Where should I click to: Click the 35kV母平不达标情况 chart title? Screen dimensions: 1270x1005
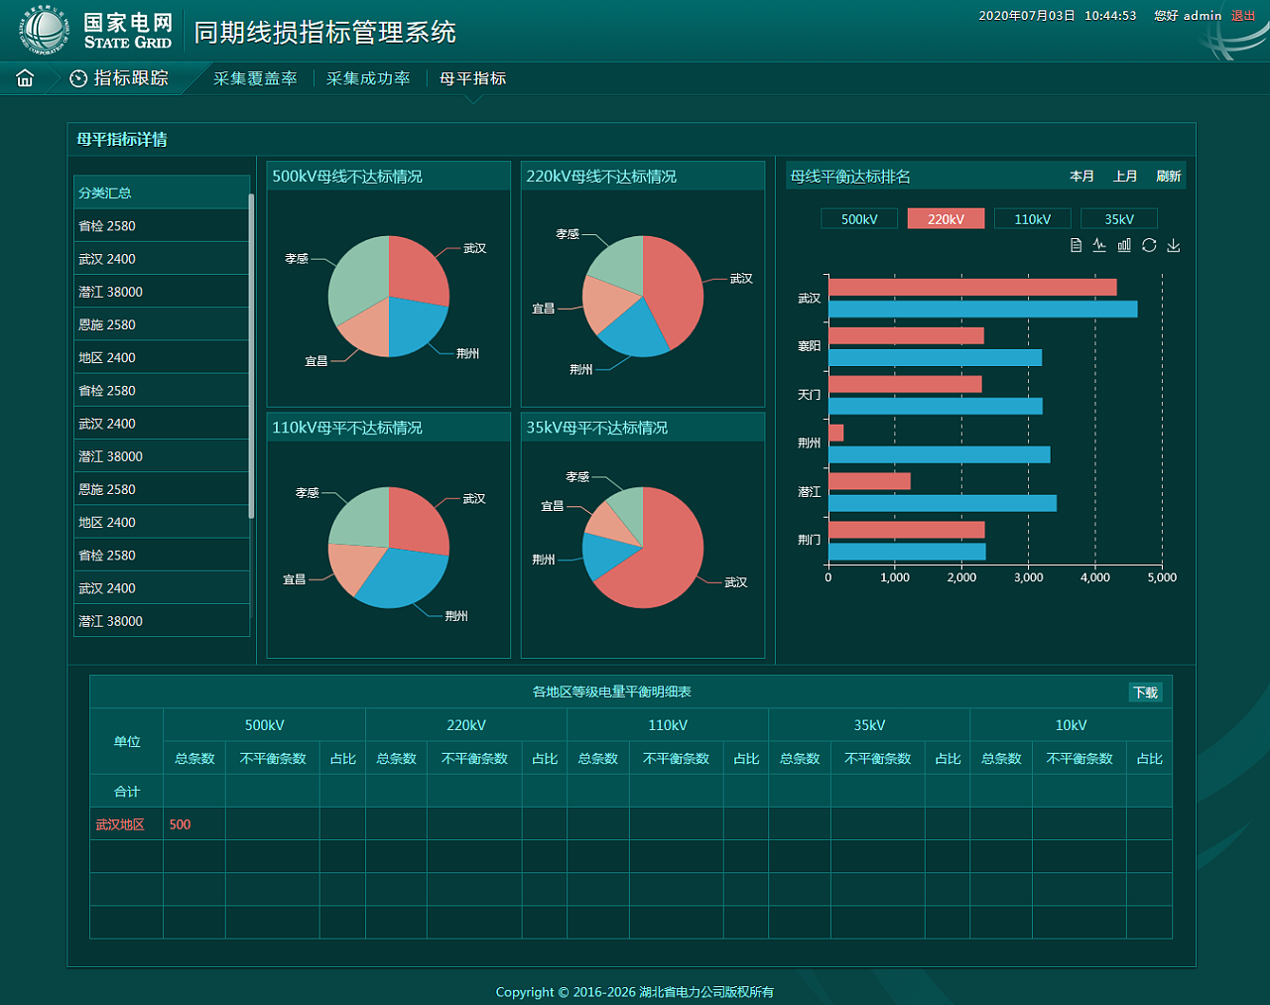click(x=596, y=428)
